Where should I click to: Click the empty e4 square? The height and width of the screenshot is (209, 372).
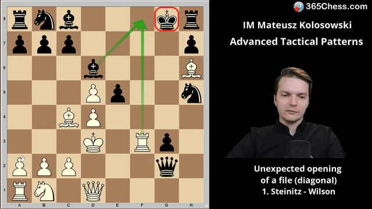coord(117,118)
